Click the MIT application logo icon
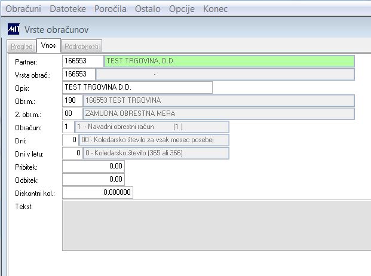Image resolution: width=371 pixels, height=276 pixels. [x=14, y=29]
